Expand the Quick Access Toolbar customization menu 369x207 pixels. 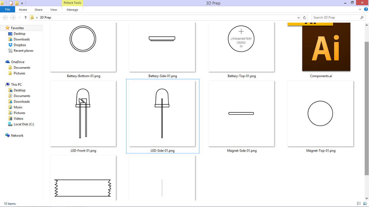point(22,3)
